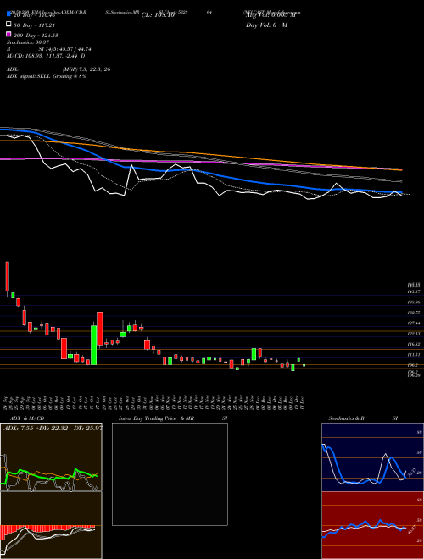This screenshot has width=424, height=559.
Task: Click the '11 Dec' last date axis label
Action: [x=303, y=402]
